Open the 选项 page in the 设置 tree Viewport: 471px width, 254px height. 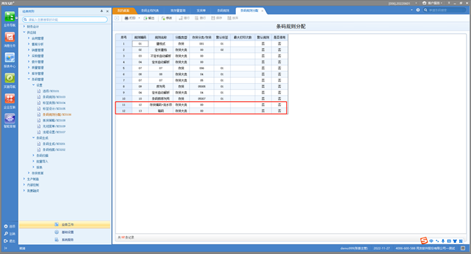click(50, 91)
